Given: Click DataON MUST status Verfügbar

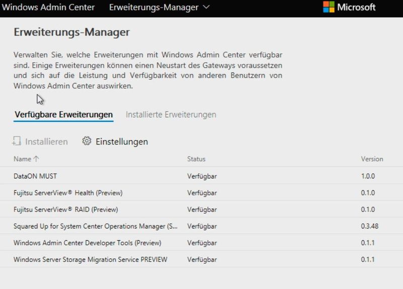Looking at the screenshot, I should (202, 176).
